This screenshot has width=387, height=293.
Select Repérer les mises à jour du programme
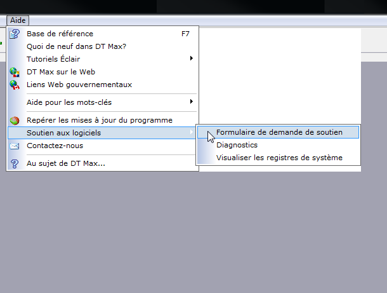coord(102,120)
